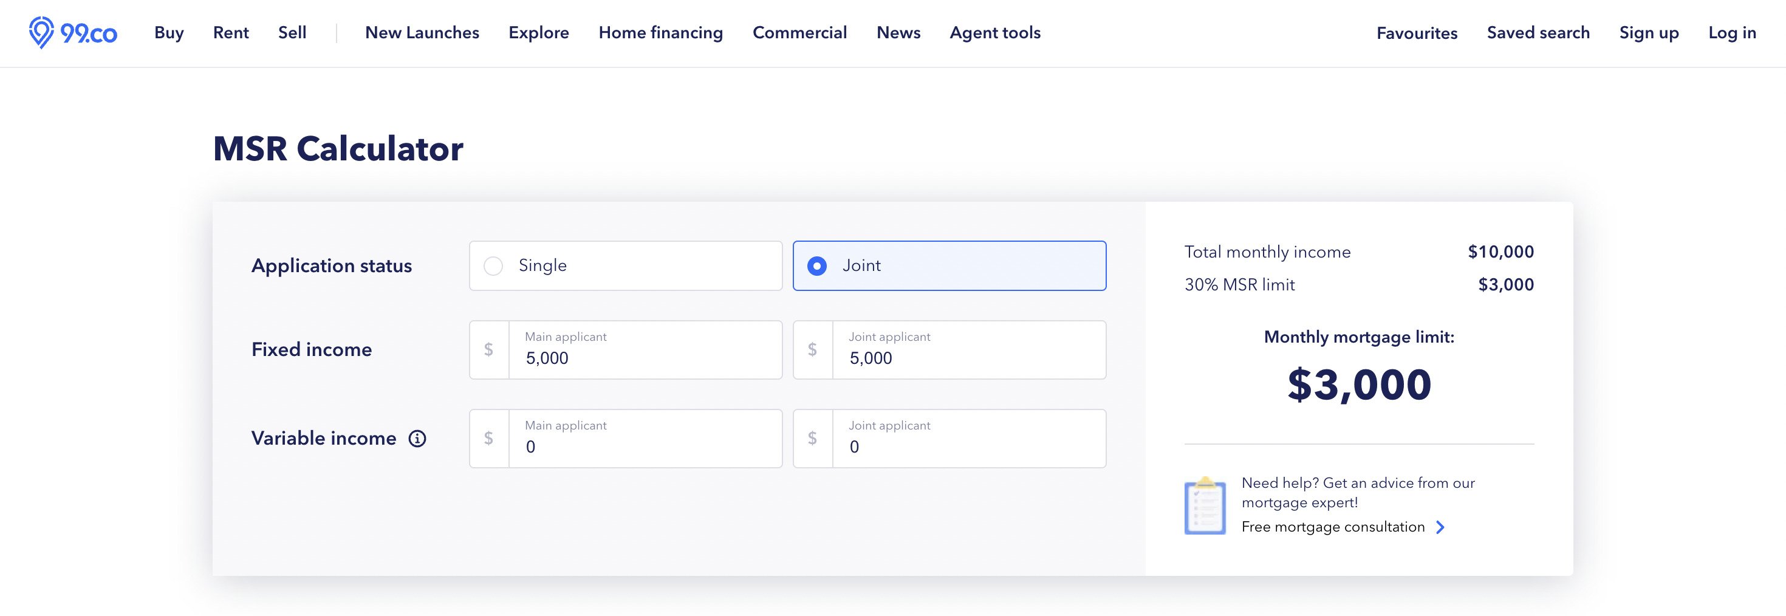Open Home financing menu

point(661,33)
